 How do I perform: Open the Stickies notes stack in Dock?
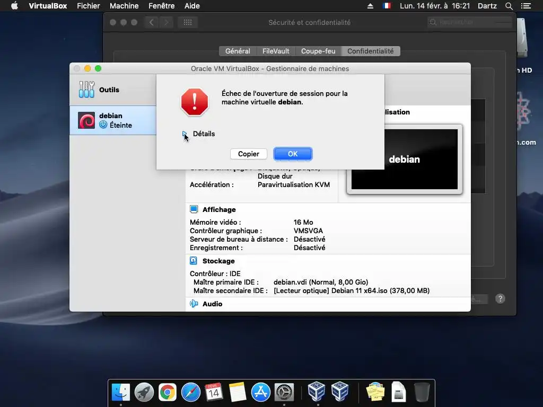(375, 392)
